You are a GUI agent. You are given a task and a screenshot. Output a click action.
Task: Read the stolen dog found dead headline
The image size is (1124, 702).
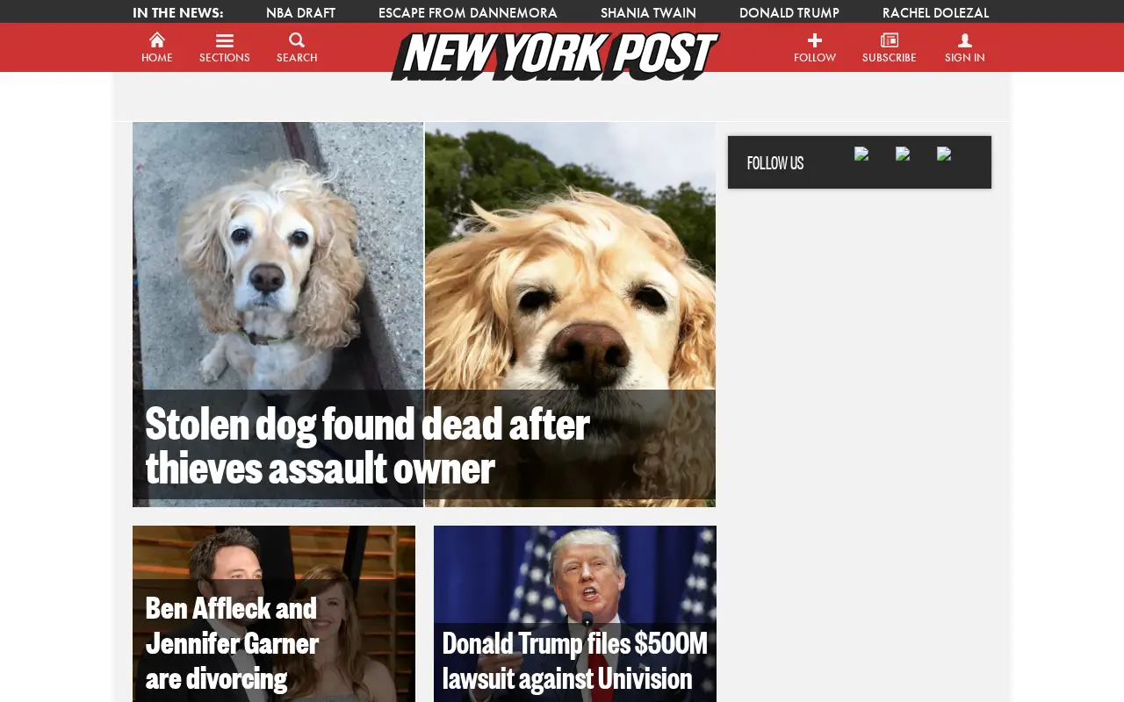[x=367, y=445]
